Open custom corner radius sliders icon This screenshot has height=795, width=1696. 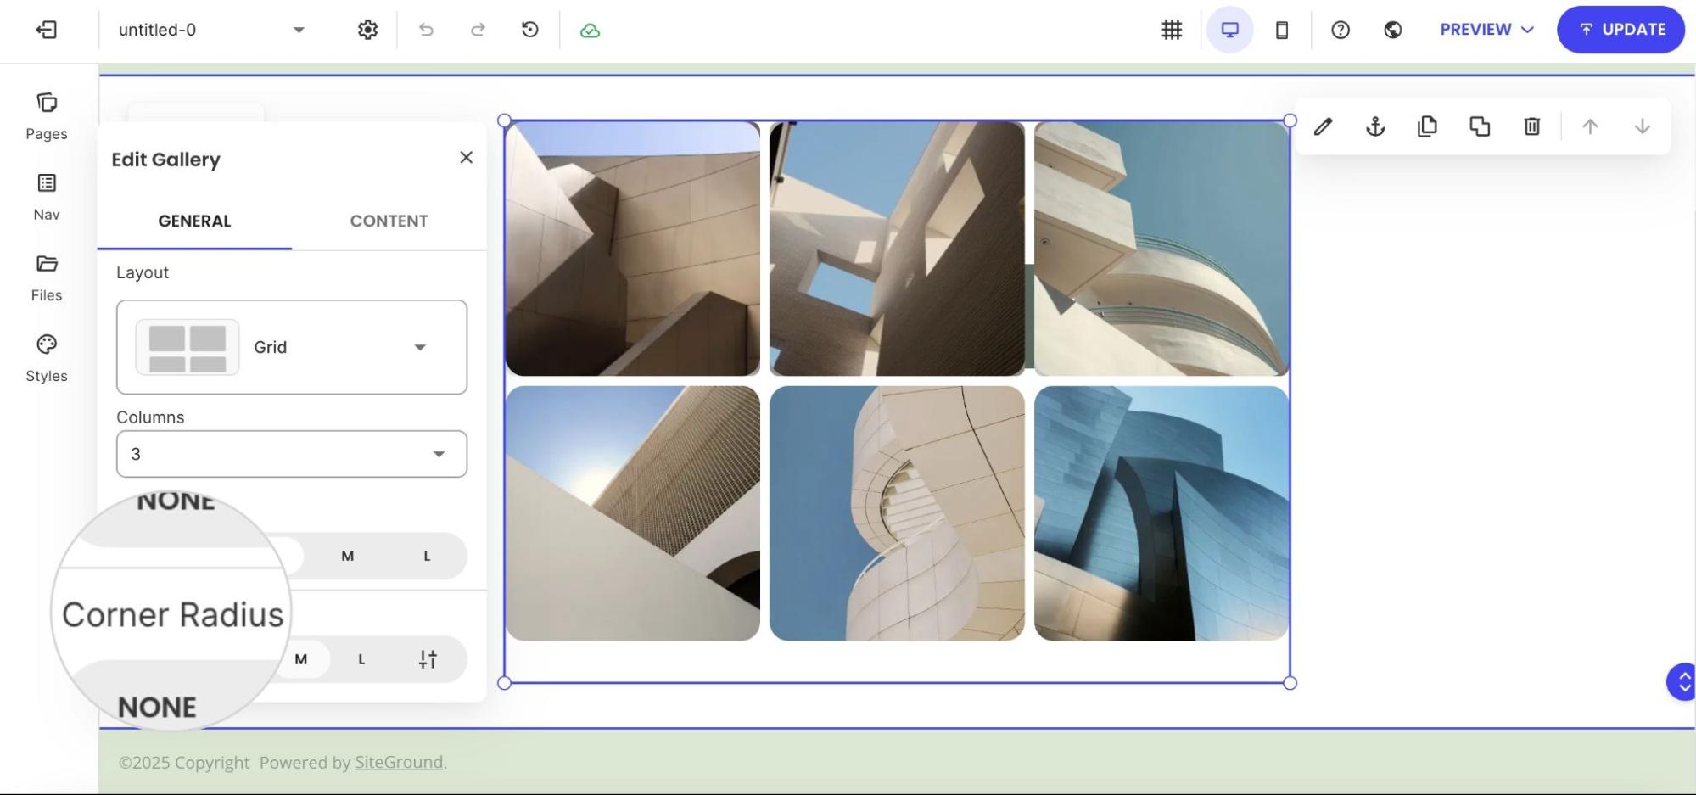[x=428, y=659]
